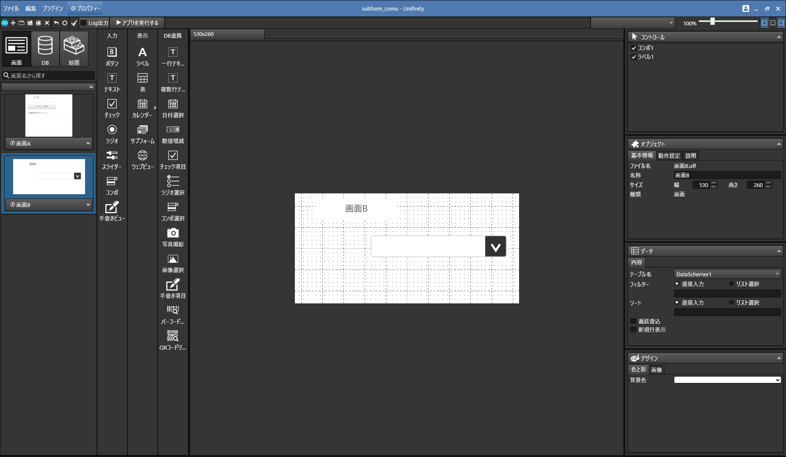This screenshot has width=786, height=457.
Task: Expand the 画面B screen dropdown
Action: pos(88,204)
